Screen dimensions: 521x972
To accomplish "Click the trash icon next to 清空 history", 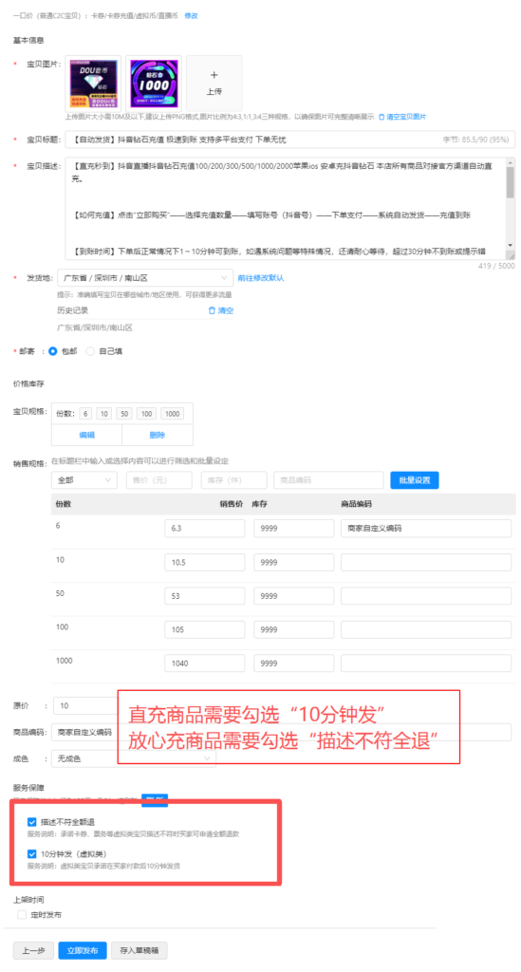I will (x=212, y=310).
